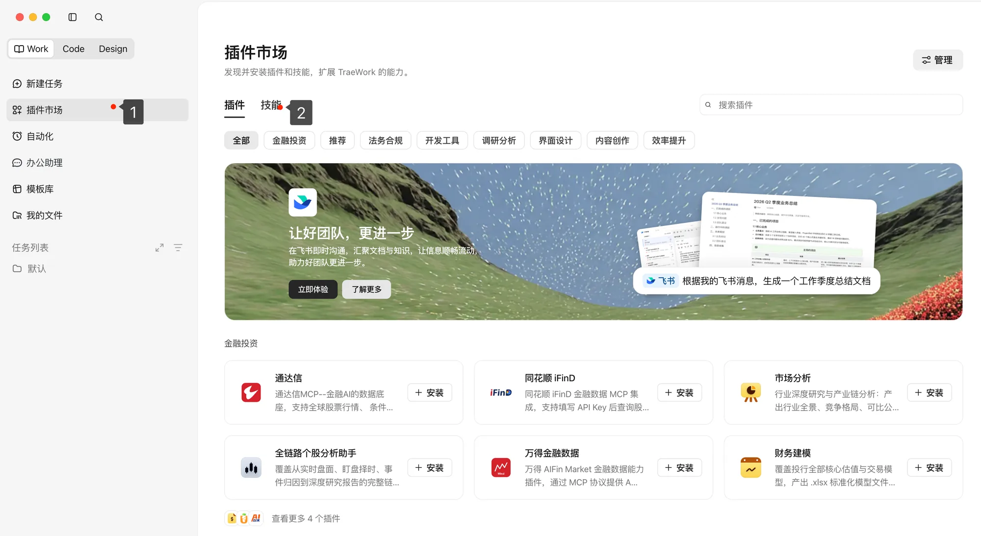Screen dimensions: 981x536
Task: Switch to Design mode
Action: coord(113,49)
